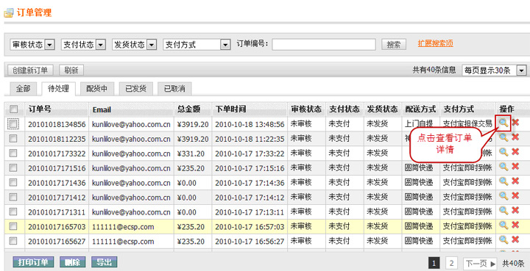Tick the checkbox for order 20101017165627
The height and width of the screenshot is (271, 530).
pos(13,241)
